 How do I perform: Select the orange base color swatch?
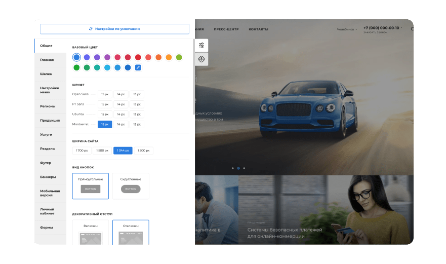[158, 57]
